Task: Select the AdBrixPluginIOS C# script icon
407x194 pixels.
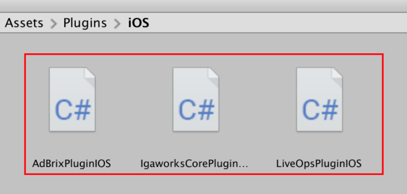Action: [x=72, y=99]
